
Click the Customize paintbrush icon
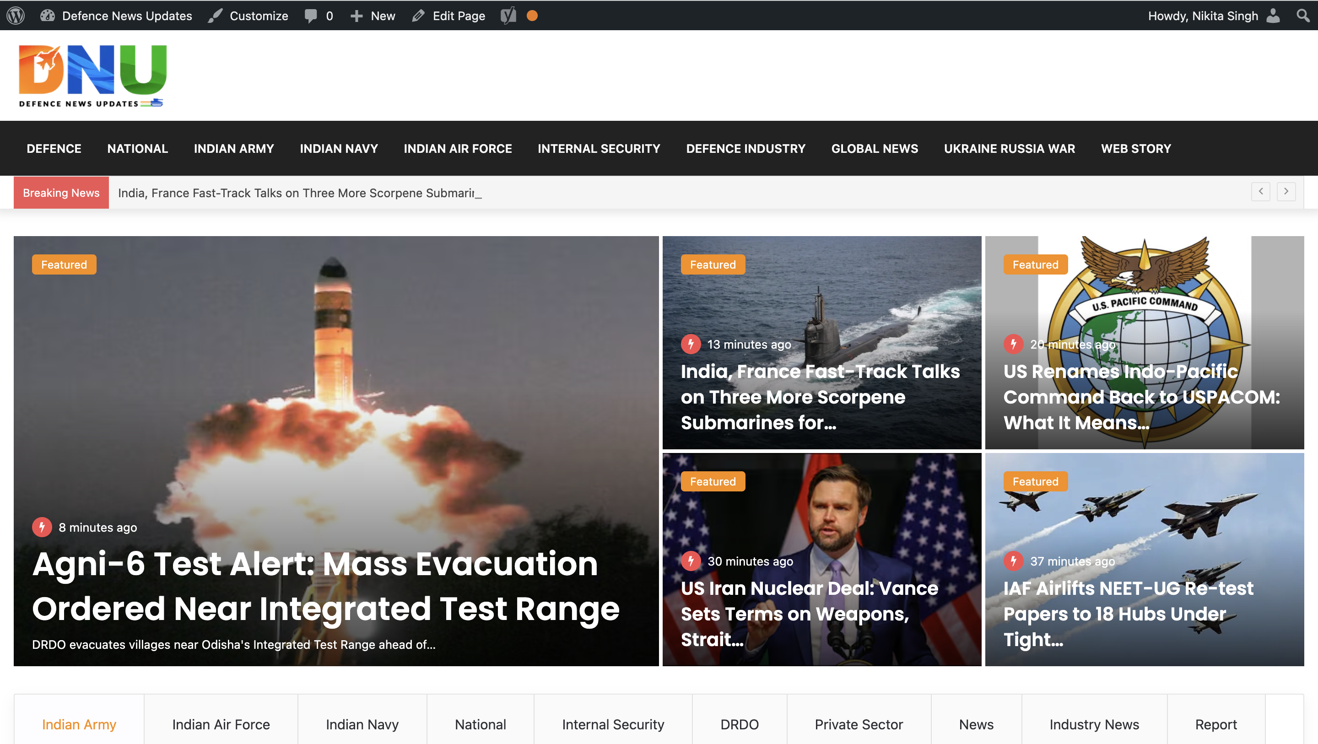[215, 16]
